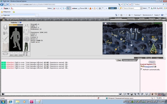Toggle Refresh automatically checkbox
The width and height of the screenshot is (167, 104).
click(141, 69)
